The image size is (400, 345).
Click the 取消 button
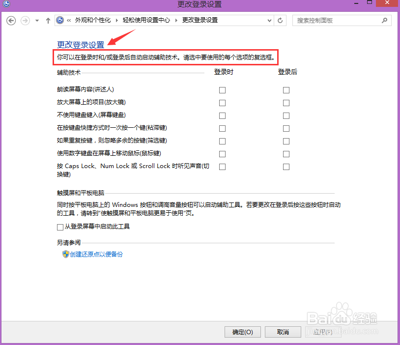click(283, 332)
